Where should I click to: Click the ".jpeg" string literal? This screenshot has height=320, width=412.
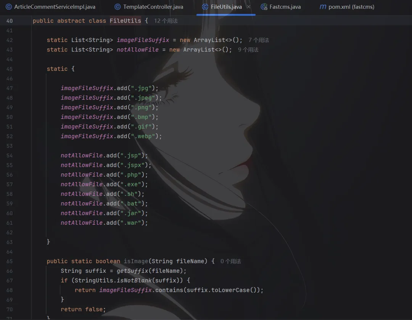143,98
